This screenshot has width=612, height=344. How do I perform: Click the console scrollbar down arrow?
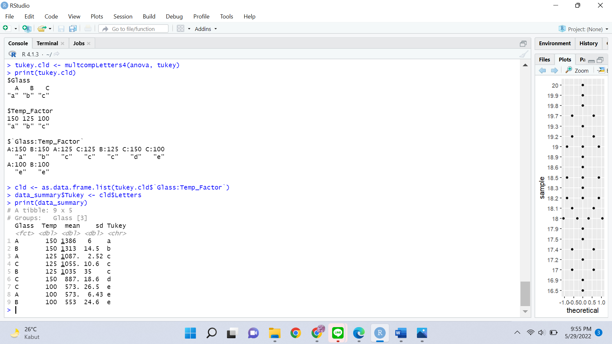[525, 312]
